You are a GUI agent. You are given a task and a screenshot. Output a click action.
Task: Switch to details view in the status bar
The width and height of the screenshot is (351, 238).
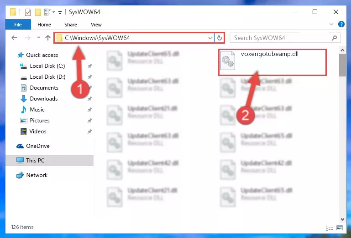[329, 228]
